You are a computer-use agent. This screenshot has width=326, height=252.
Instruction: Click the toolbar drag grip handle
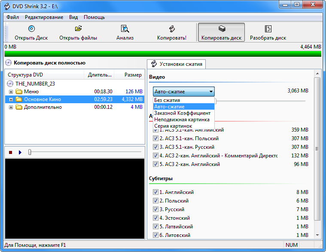tap(6, 32)
